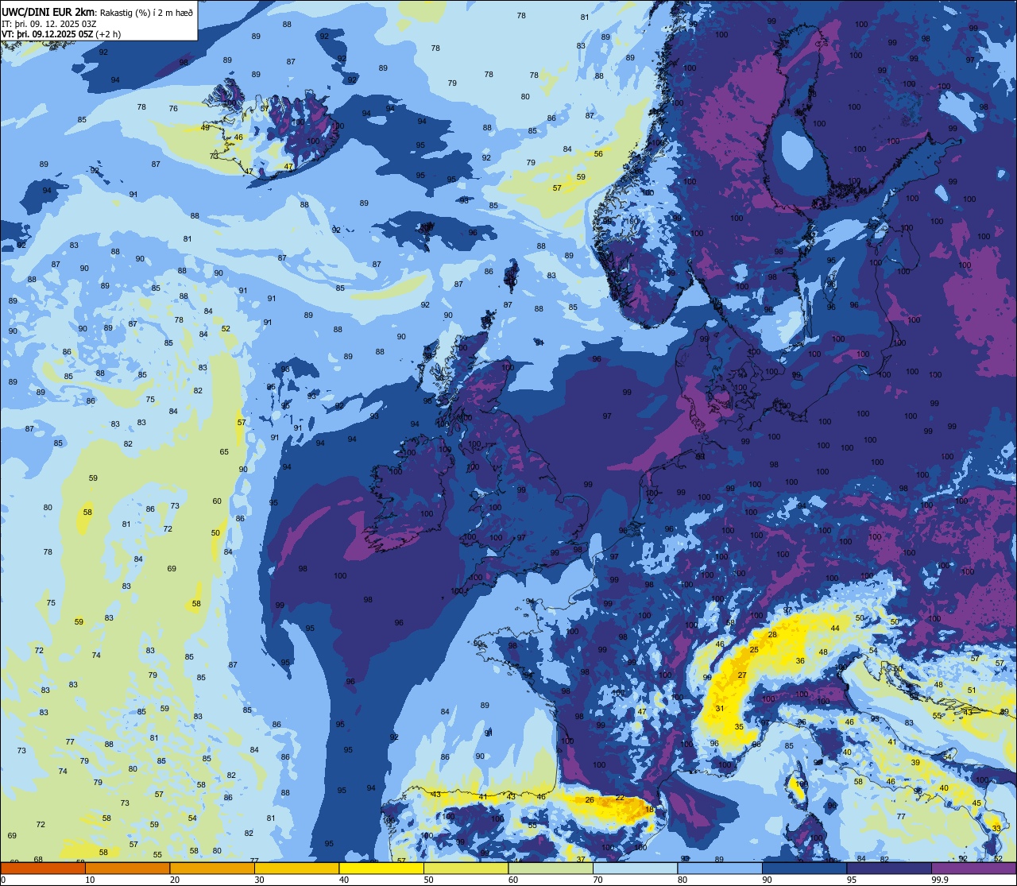Click the initial time line "IT: þri. 09. 12. 2025 03Z"

pos(48,23)
